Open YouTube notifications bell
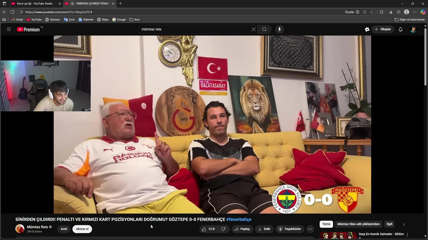The height and width of the screenshot is (240, 428). (x=401, y=29)
